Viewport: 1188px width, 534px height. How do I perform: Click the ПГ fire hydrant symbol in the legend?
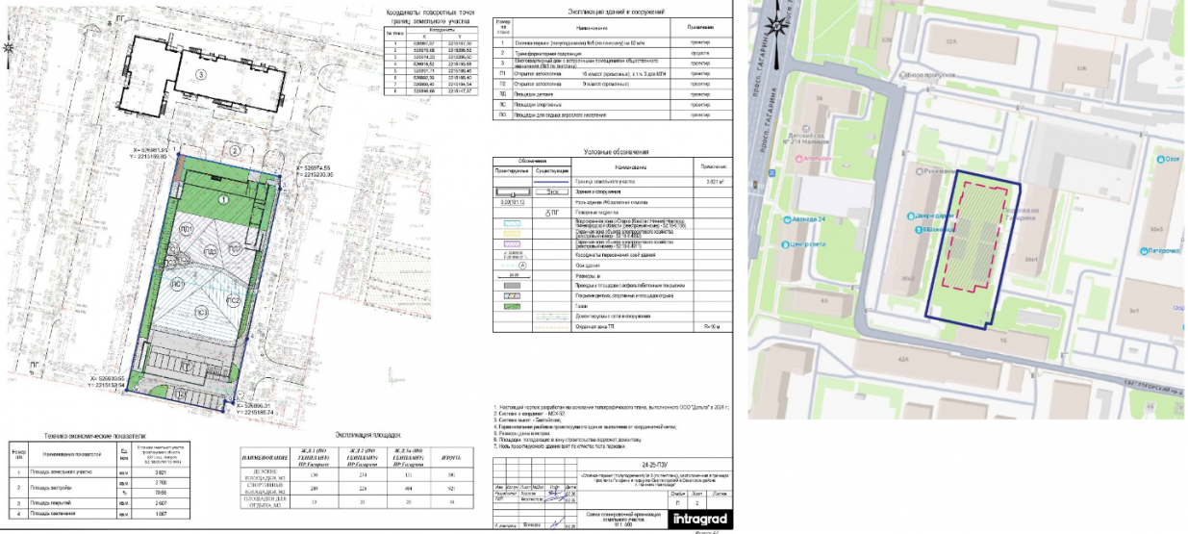click(x=551, y=211)
